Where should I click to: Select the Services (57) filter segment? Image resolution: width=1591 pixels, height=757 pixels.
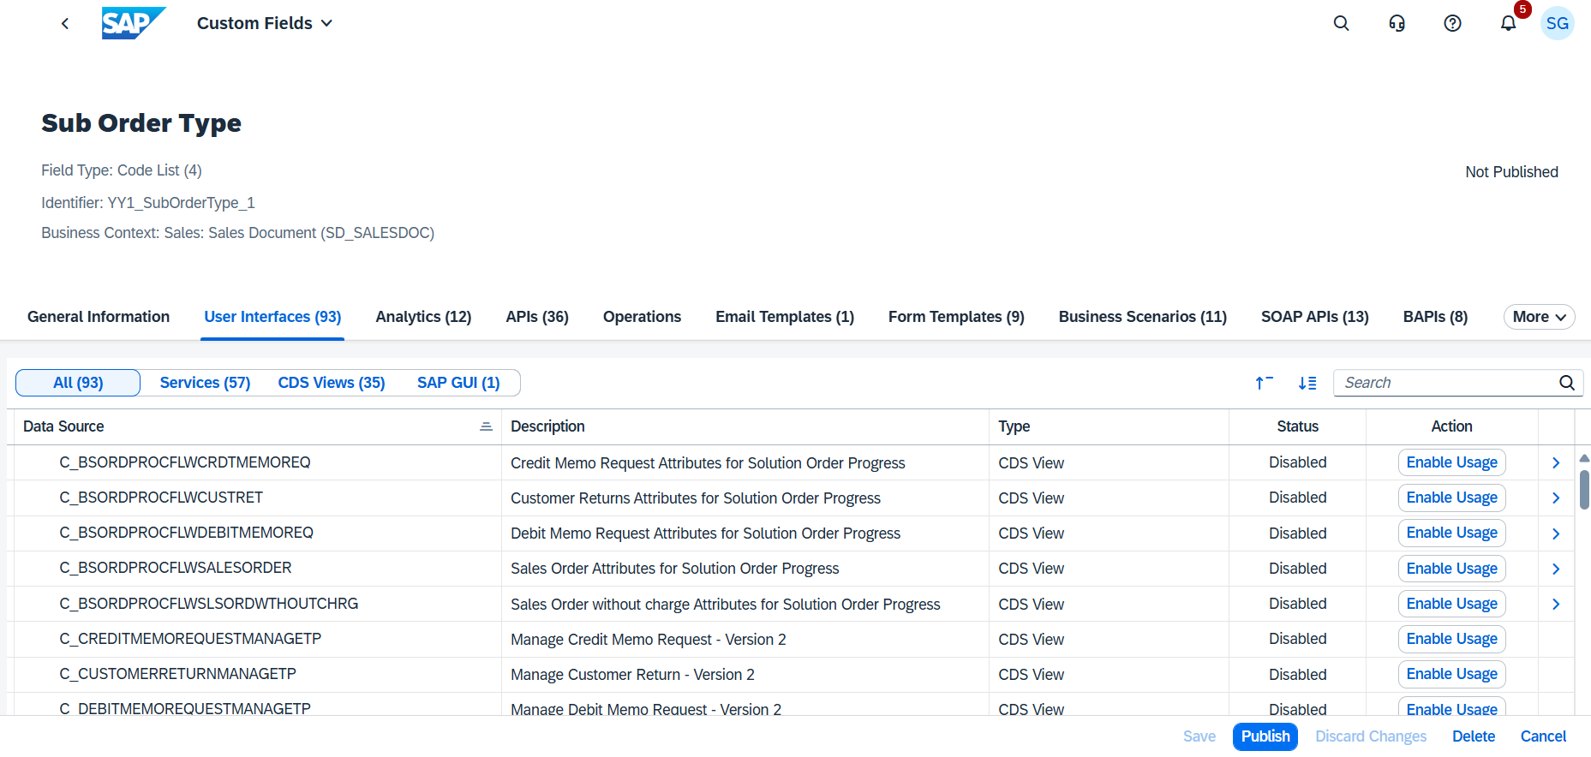coord(205,383)
